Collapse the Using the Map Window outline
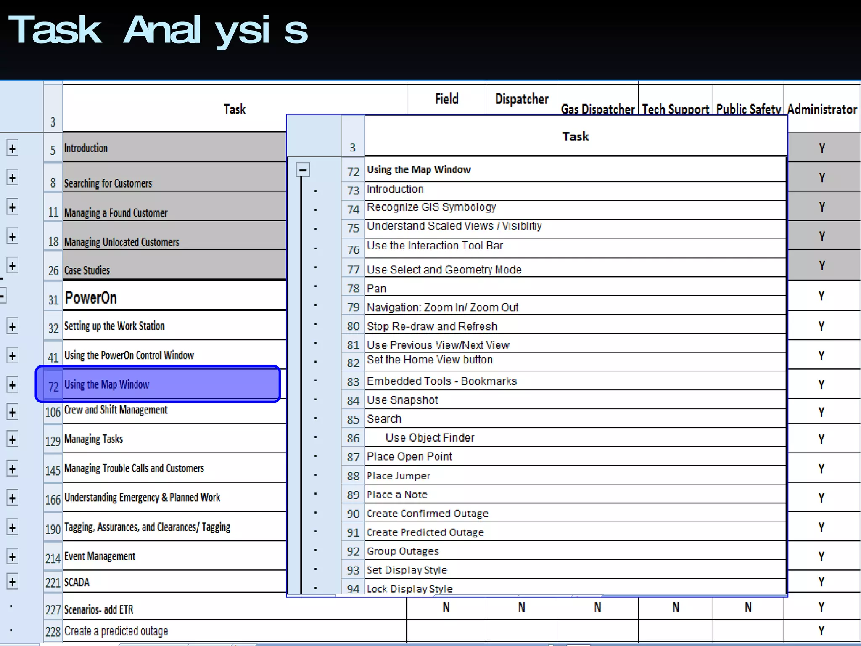The image size is (861, 646). point(303,170)
